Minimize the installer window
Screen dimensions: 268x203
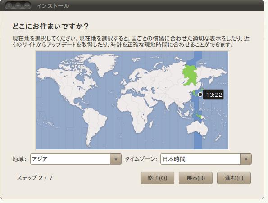coord(18,5)
